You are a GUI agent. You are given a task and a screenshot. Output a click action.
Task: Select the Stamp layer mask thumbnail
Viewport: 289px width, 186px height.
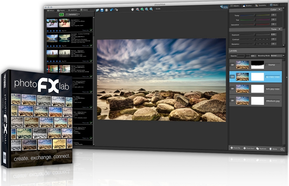257,65
